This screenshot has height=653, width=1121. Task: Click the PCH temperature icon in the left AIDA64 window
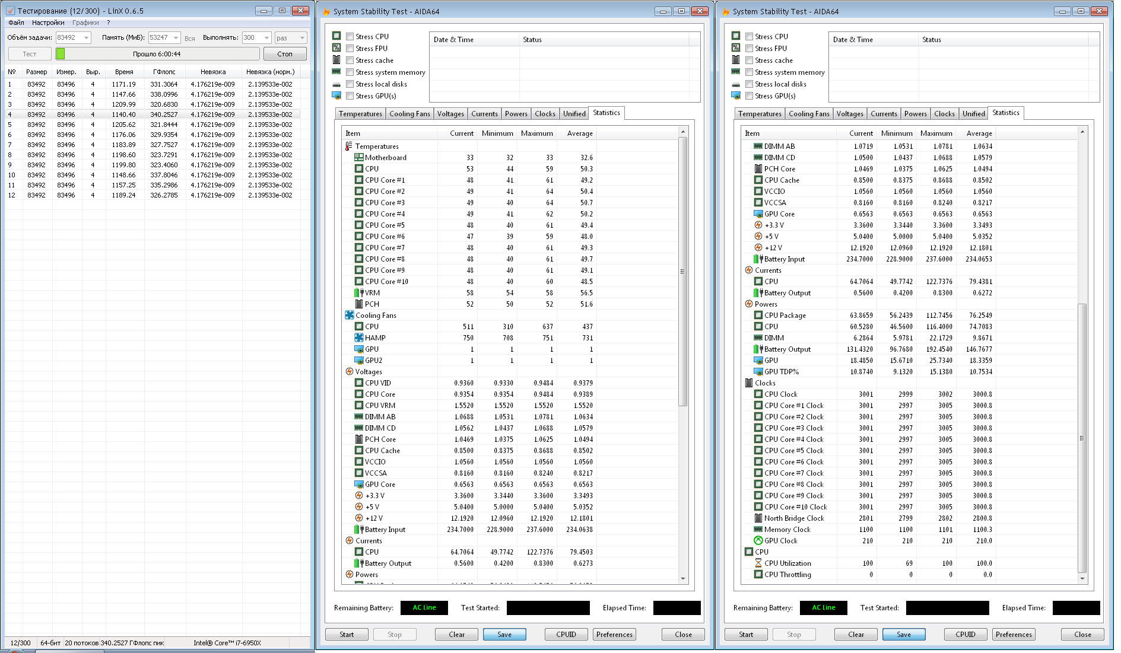359,304
